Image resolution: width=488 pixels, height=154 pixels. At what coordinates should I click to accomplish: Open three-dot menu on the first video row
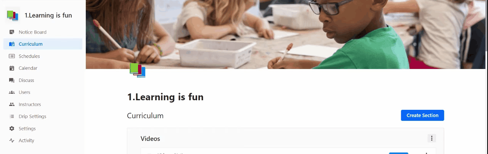click(426, 153)
